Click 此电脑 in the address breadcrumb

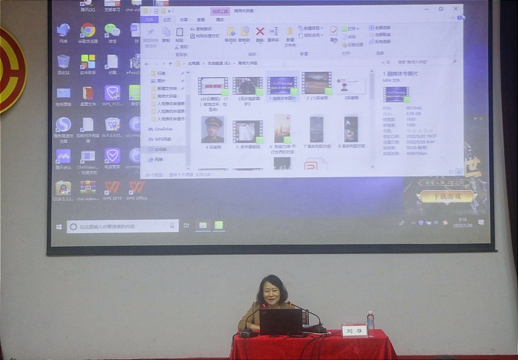click(x=194, y=63)
